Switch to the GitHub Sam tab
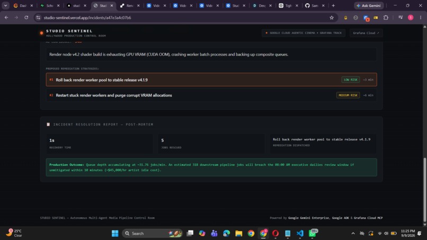Screen dimensions: 427x240 point(315,5)
